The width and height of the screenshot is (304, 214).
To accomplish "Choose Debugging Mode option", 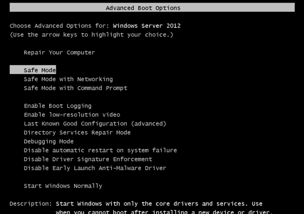I will click(x=49, y=142).
